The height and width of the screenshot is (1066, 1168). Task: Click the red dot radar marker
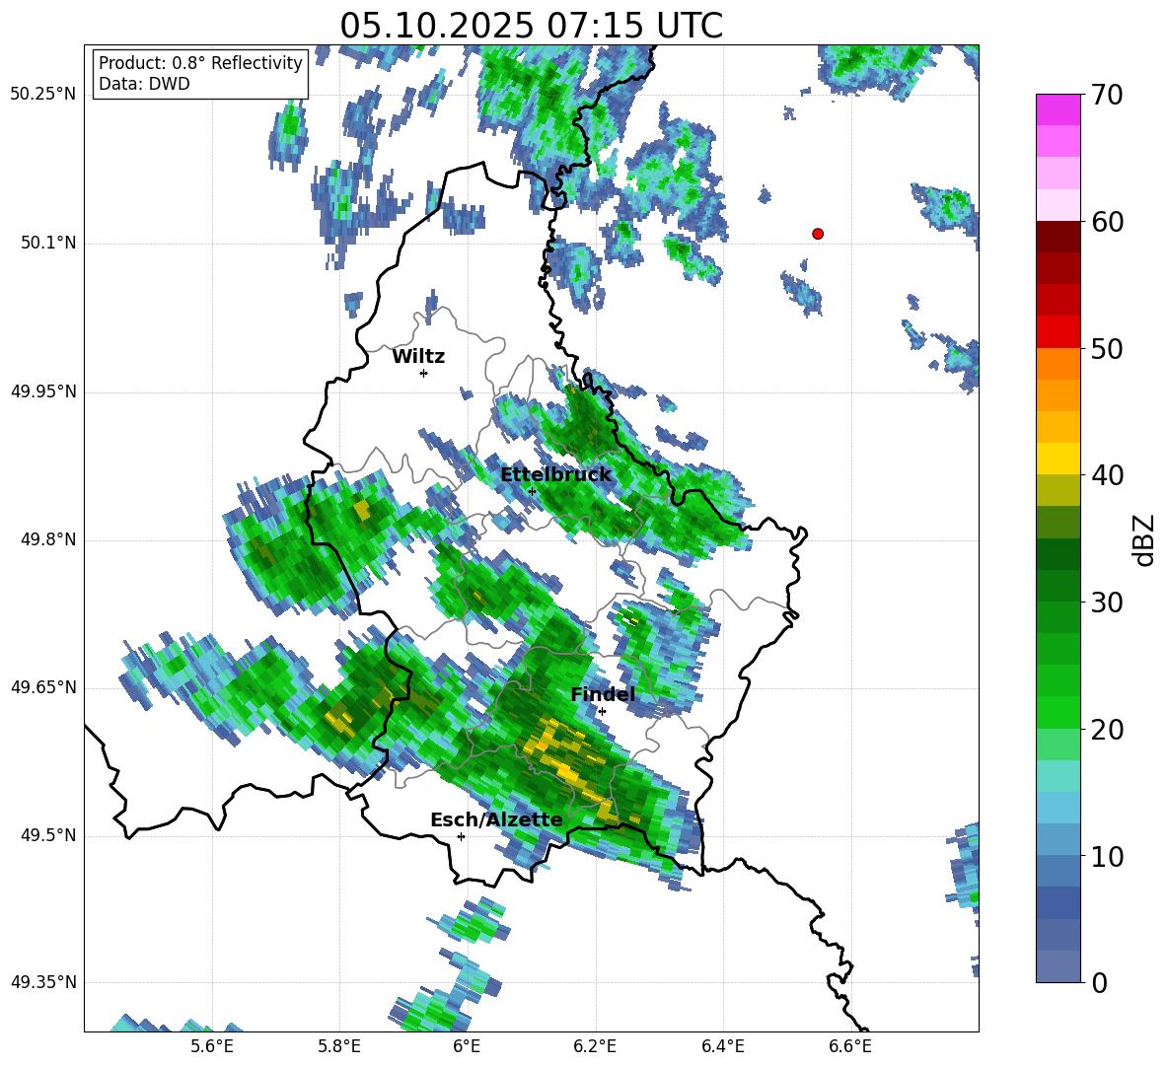pyautogui.click(x=818, y=234)
